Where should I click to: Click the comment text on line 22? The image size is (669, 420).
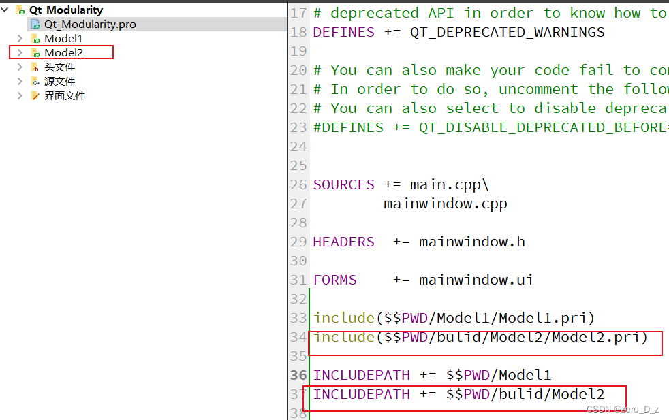491,108
